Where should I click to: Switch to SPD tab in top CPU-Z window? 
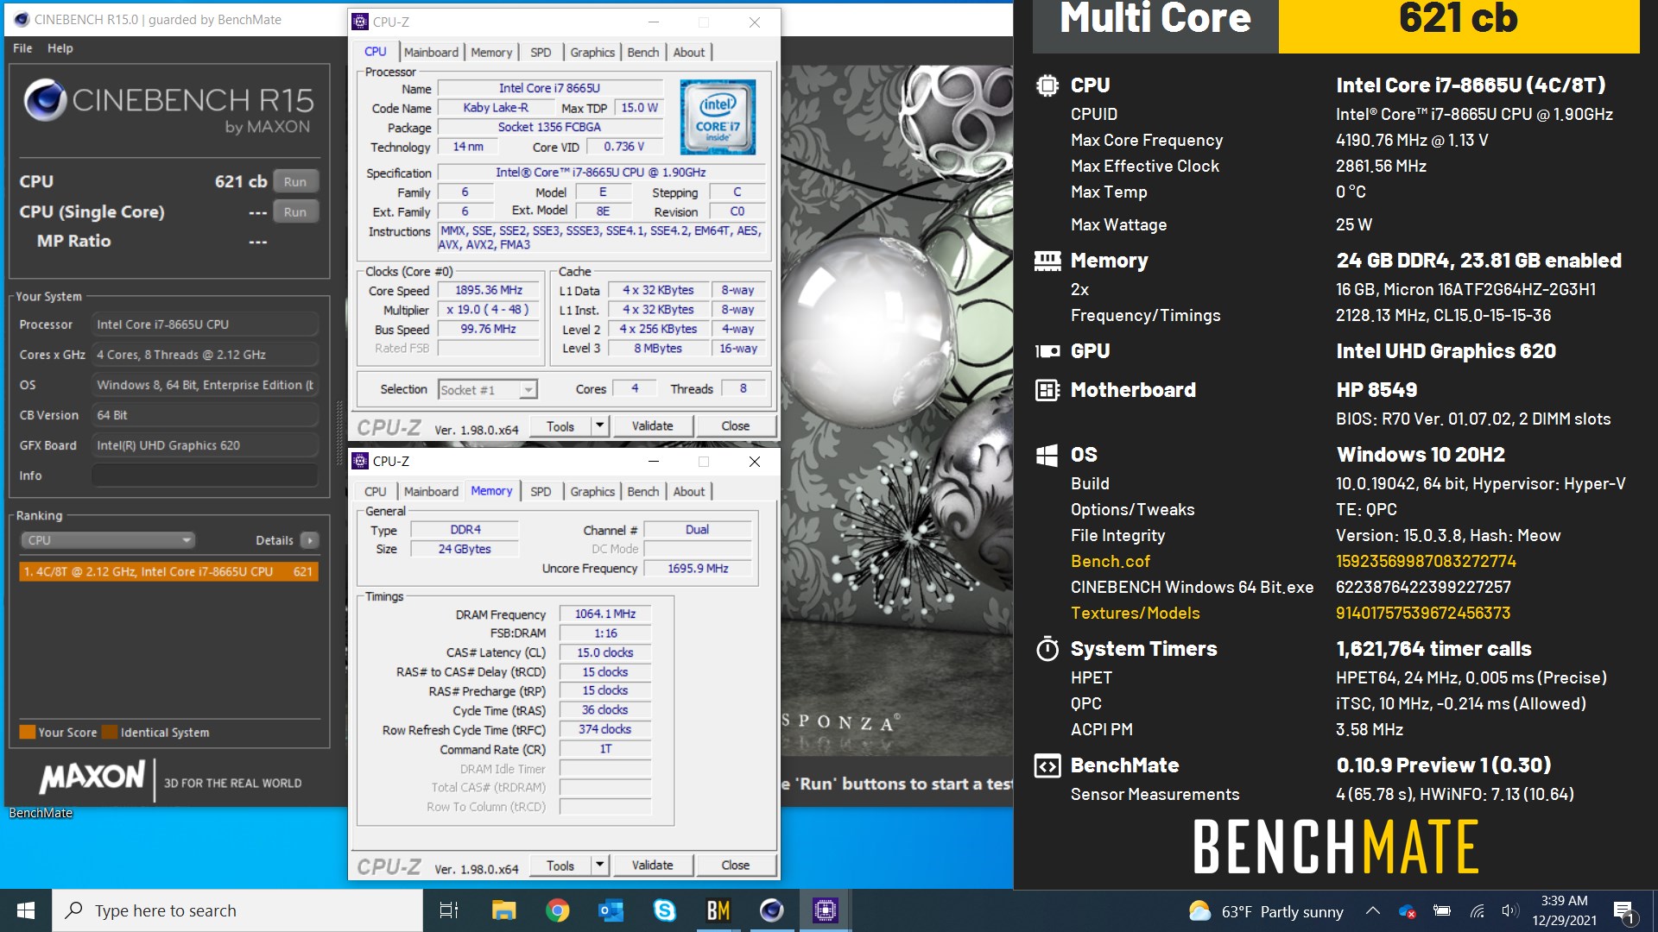pos(541,53)
